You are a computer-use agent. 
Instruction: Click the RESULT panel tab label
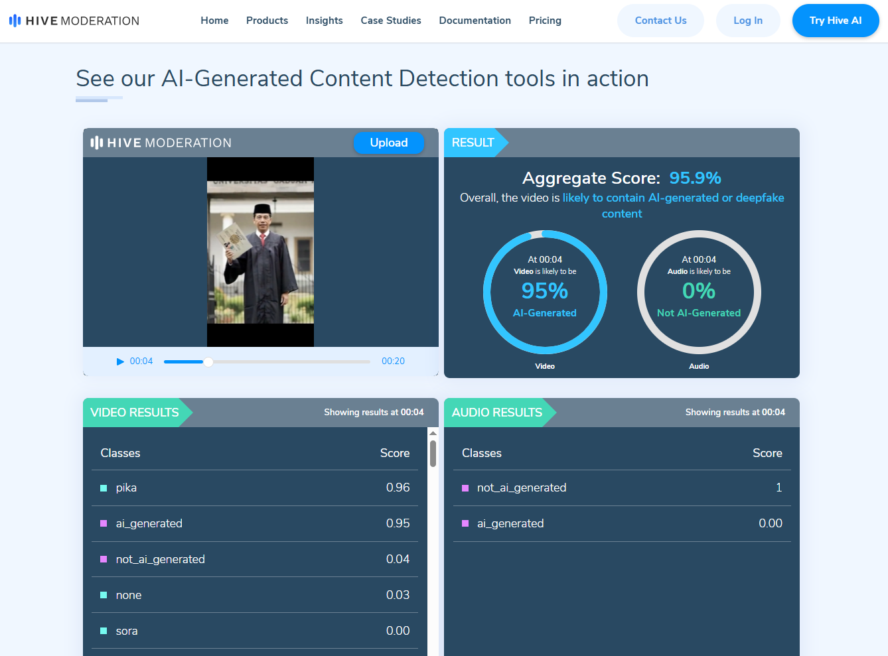click(473, 143)
